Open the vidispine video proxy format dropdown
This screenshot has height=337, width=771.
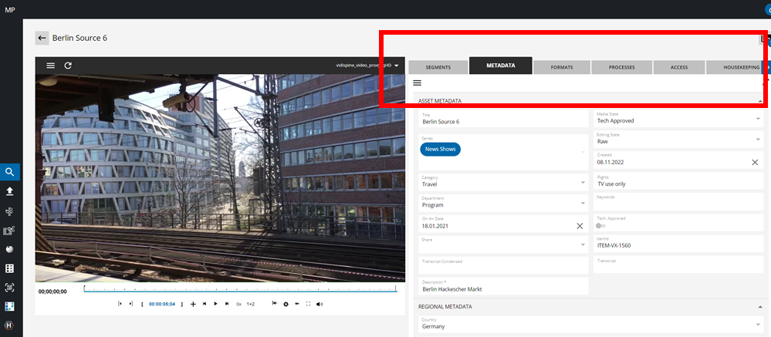[397, 66]
